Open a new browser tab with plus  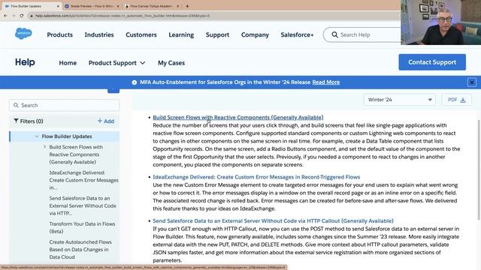coord(187,6)
